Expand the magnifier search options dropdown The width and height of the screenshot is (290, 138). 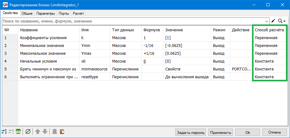pos(282,21)
